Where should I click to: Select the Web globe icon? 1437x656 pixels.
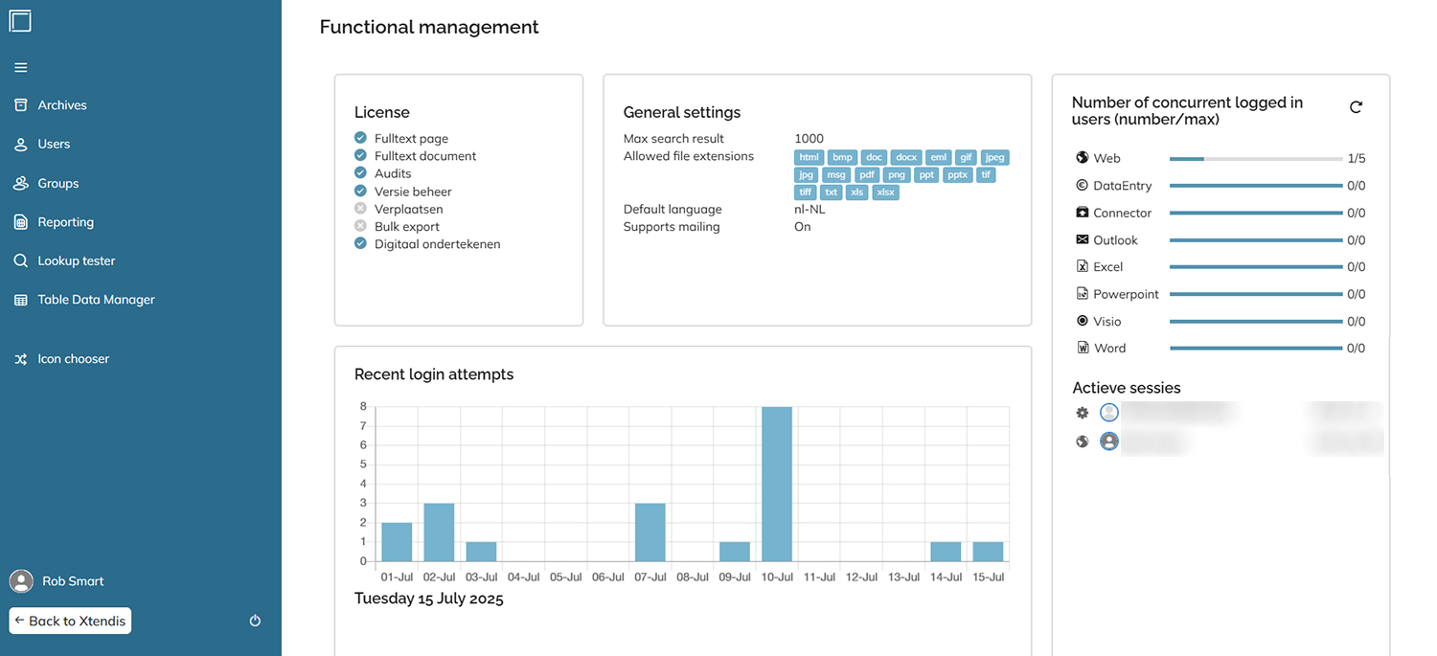coord(1081,157)
